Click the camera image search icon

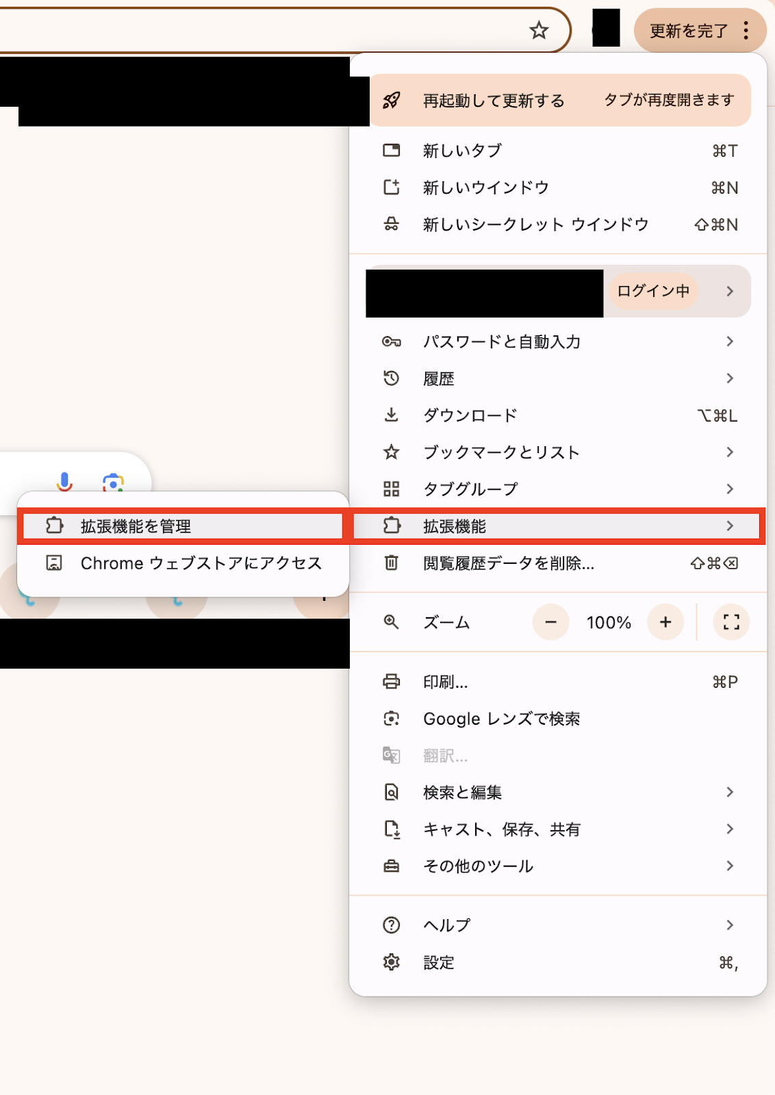point(113,483)
